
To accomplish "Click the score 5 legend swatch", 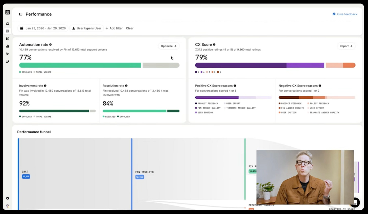I will [x=196, y=72].
